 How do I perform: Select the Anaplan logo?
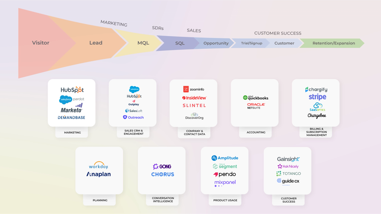click(x=99, y=174)
